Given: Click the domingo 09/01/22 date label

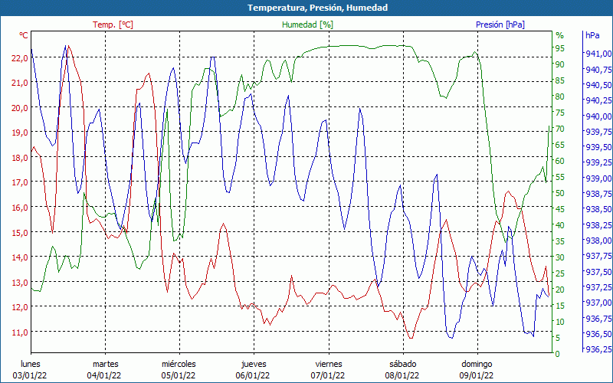Looking at the screenshot, I should 477,370.
